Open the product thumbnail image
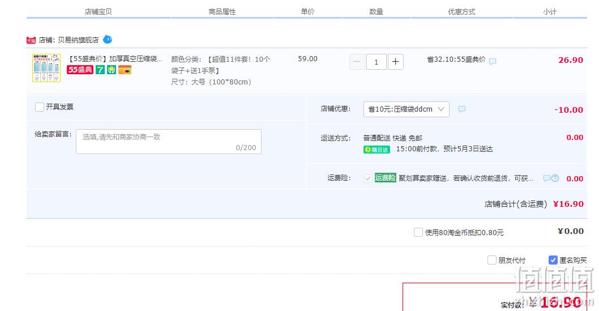 coord(46,68)
